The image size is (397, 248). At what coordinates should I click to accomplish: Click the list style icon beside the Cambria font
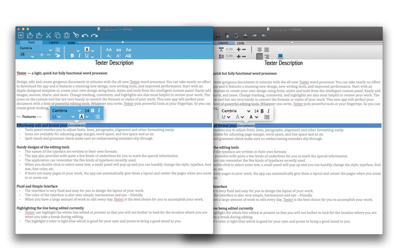[58, 50]
